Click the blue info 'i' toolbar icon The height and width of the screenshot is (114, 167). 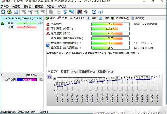[100, 12]
